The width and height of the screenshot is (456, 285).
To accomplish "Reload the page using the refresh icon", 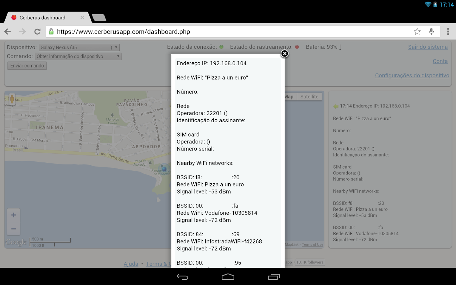I will point(37,31).
